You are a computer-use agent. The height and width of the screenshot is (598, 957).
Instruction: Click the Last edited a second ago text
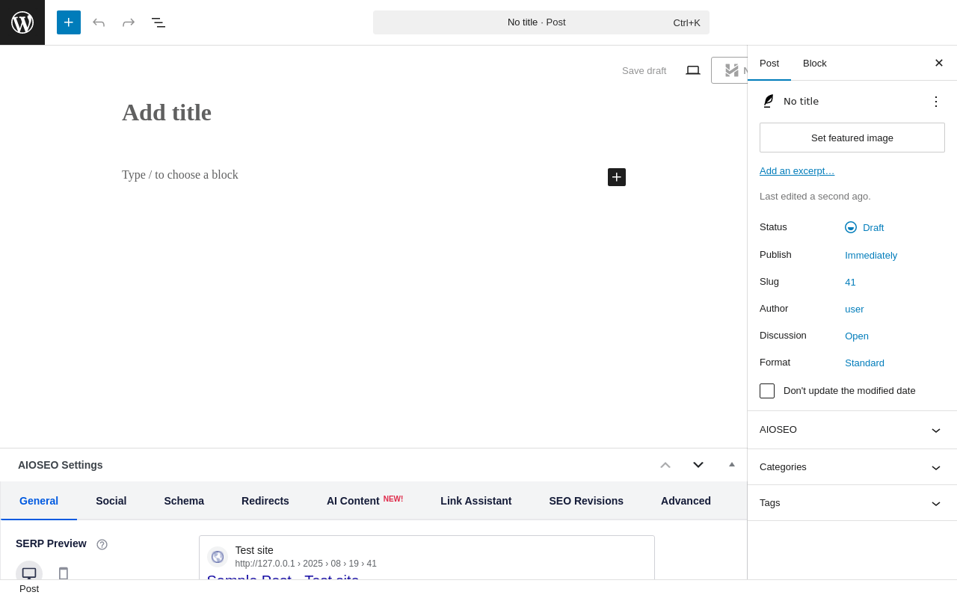coord(815,196)
